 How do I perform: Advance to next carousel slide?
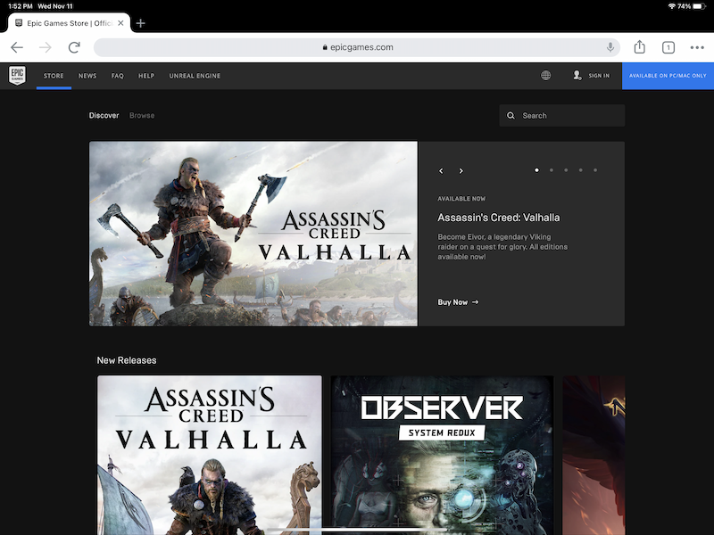461,170
